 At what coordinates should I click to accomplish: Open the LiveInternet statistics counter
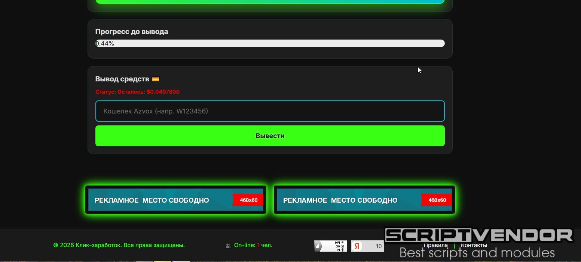click(x=331, y=246)
